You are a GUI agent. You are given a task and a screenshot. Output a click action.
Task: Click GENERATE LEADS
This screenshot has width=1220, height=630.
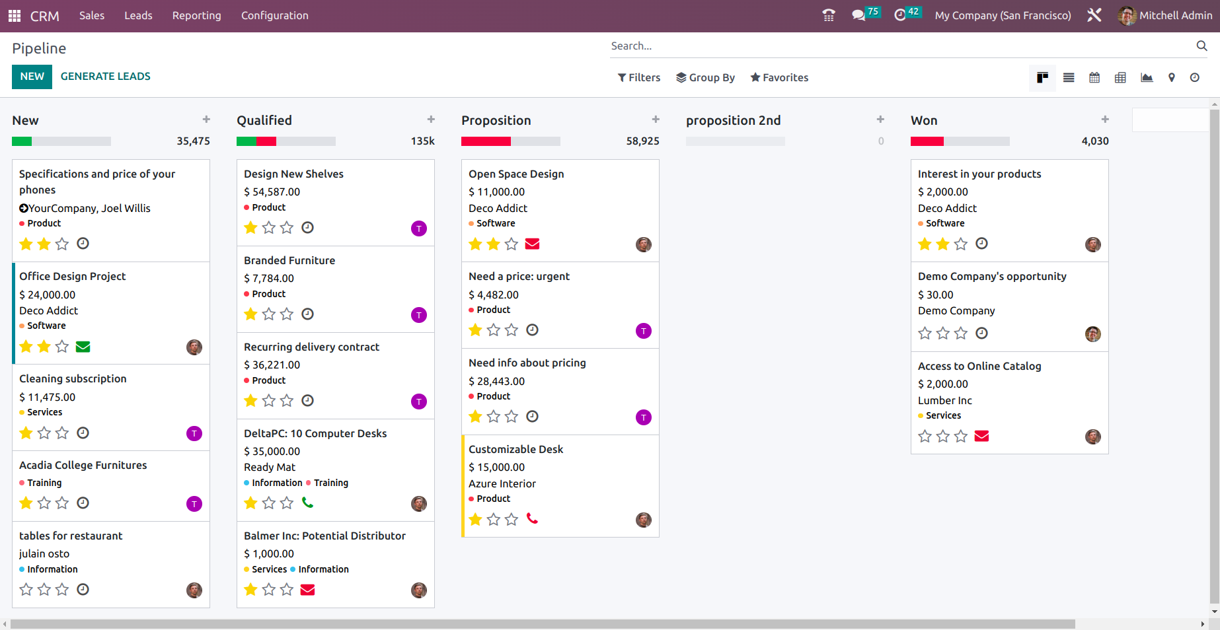tap(105, 77)
